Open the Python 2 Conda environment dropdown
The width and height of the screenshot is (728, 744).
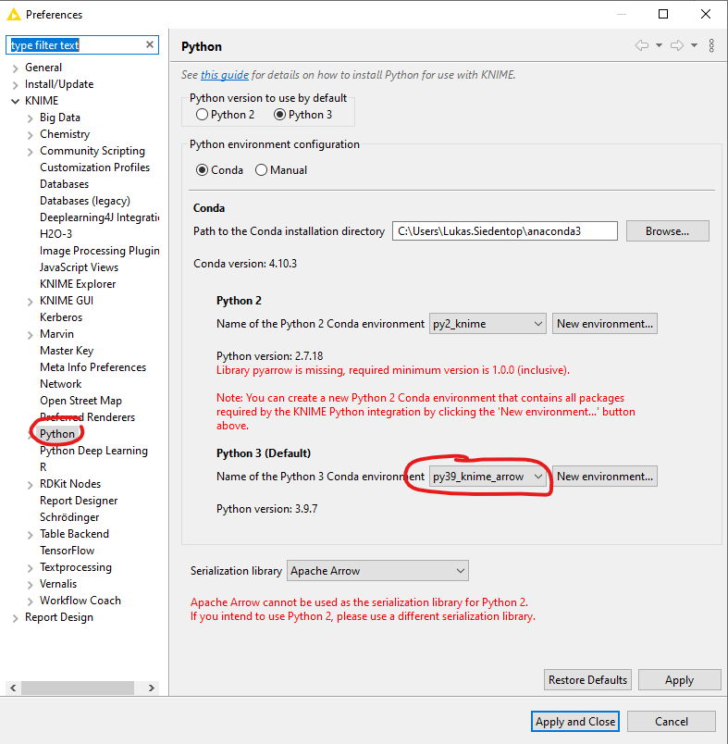click(x=487, y=324)
